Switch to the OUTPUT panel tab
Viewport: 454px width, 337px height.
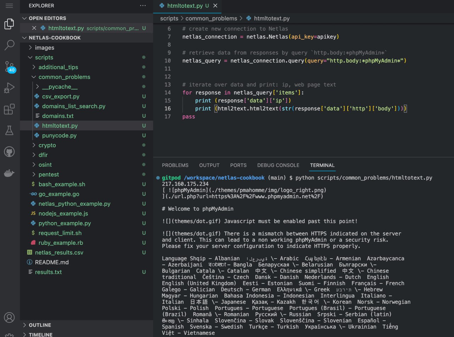tap(209, 165)
